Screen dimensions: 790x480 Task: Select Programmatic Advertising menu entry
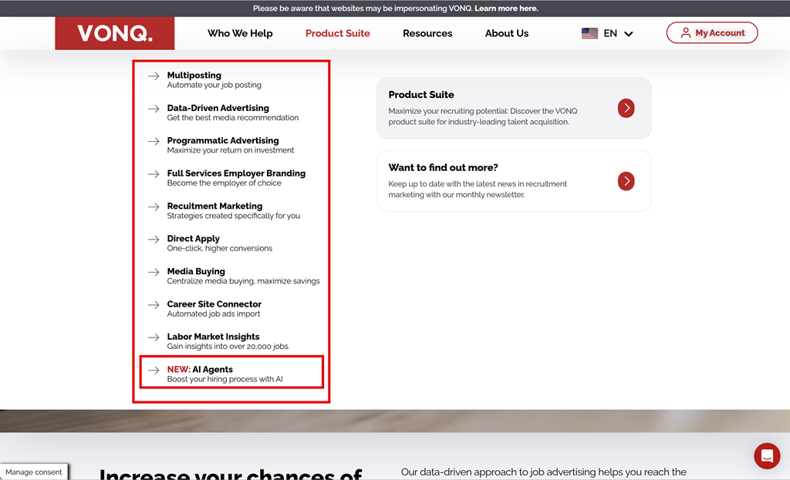tap(223, 140)
